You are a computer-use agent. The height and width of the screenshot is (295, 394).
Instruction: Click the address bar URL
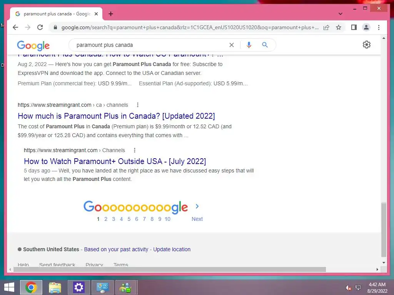point(190,27)
